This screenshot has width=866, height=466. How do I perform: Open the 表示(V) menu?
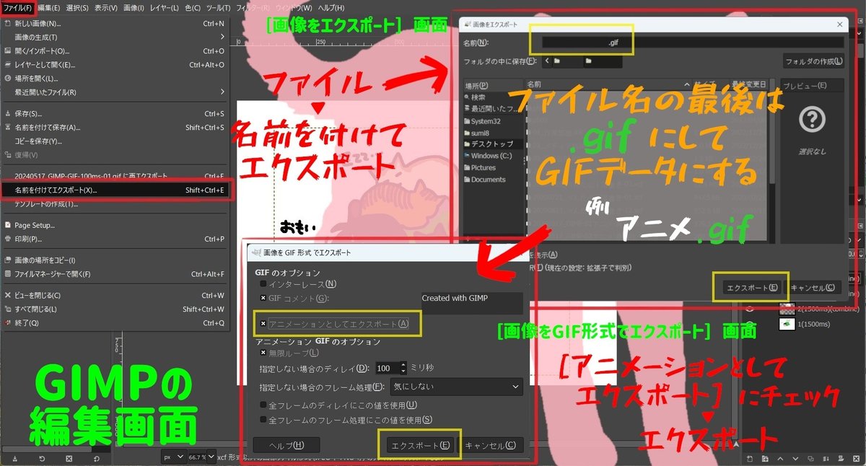(106, 7)
